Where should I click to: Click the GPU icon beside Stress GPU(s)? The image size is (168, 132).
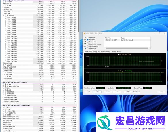coord(85,48)
